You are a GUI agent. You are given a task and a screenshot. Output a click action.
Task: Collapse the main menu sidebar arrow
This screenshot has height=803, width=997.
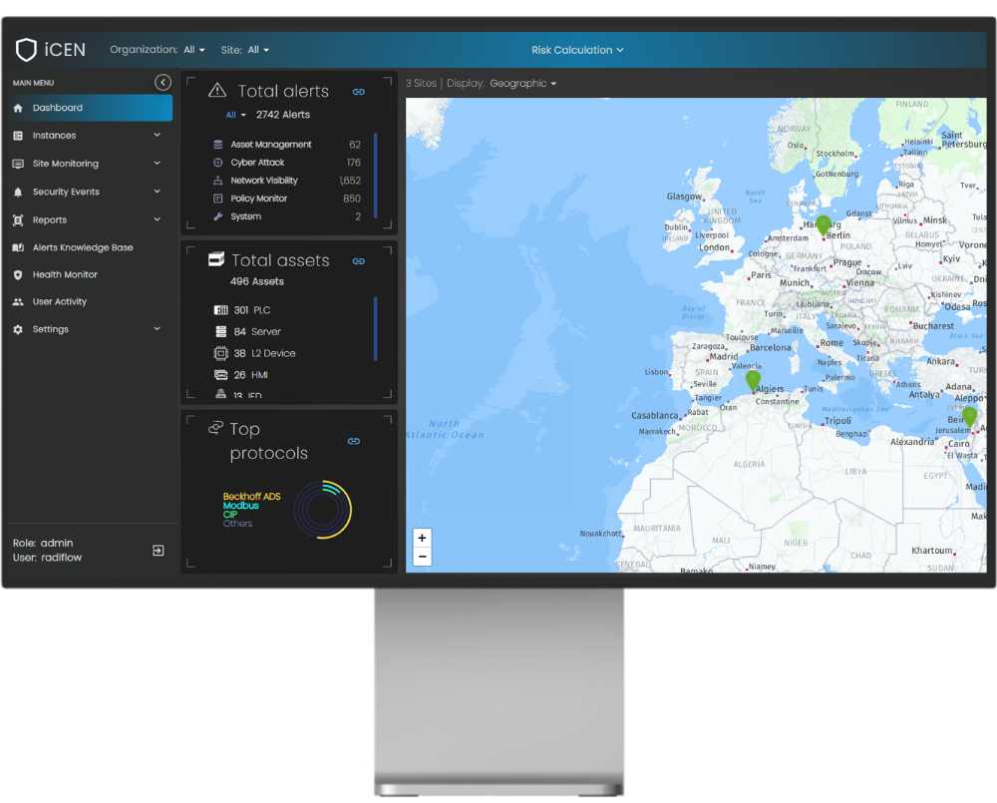tap(163, 83)
